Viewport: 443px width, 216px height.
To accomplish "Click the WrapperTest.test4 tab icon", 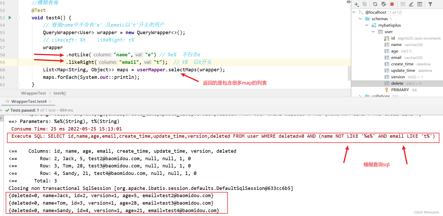I will click(x=8, y=101).
